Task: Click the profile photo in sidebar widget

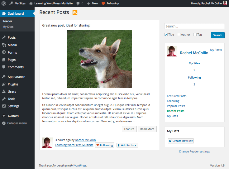Action: (172, 51)
